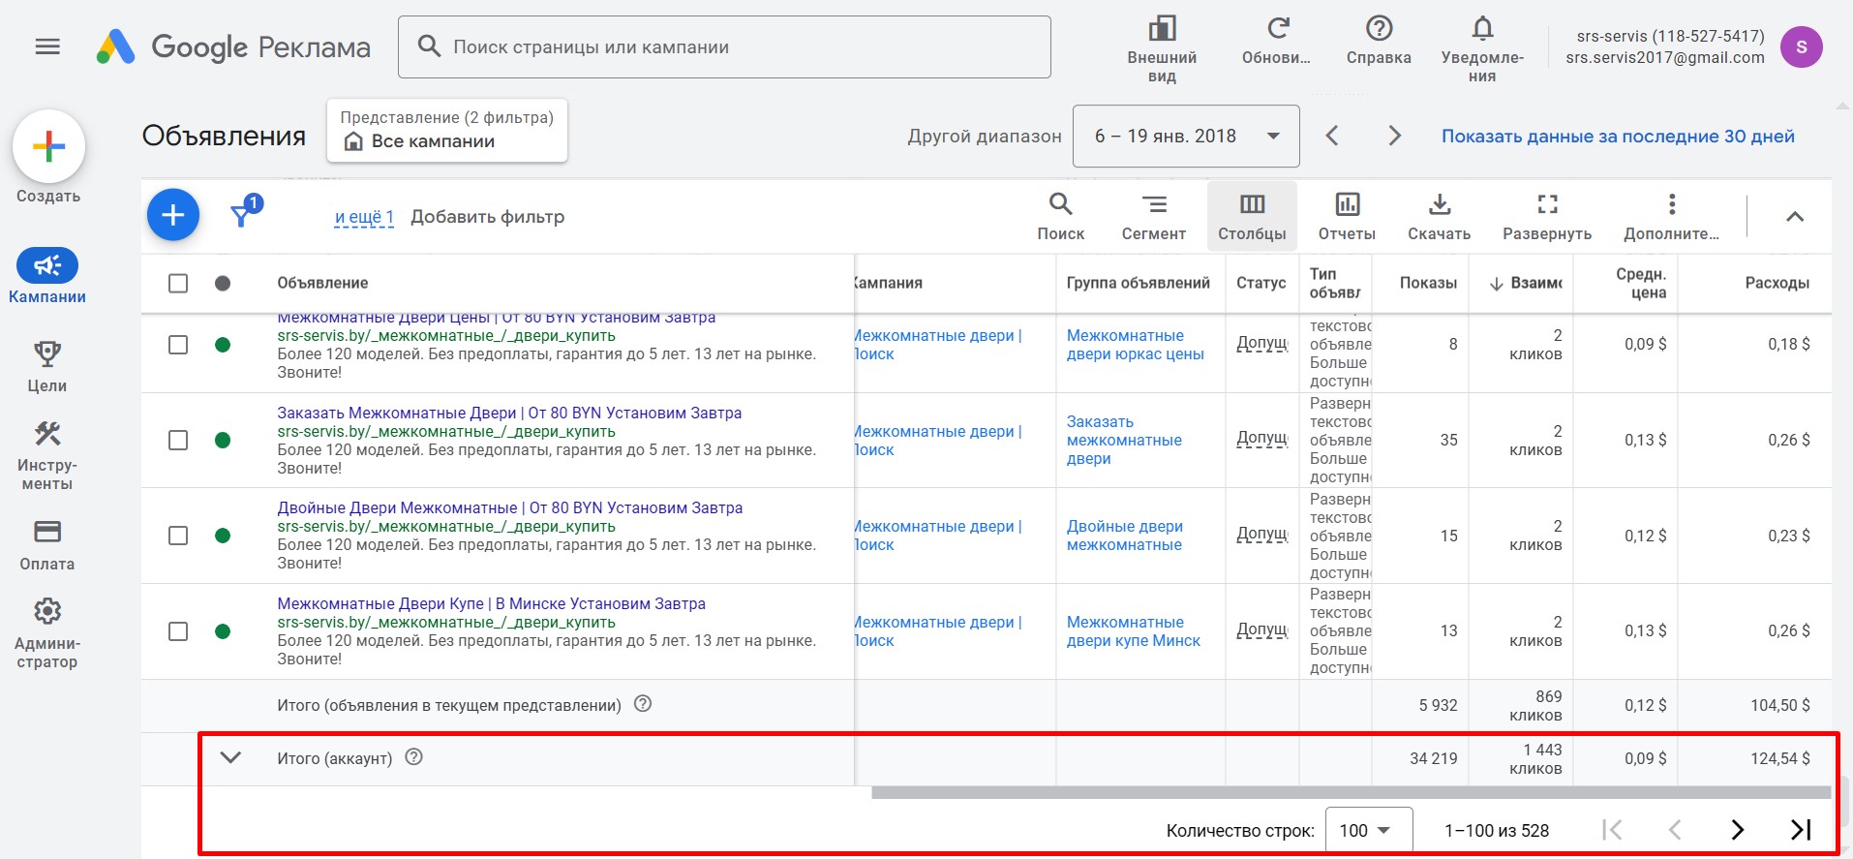The width and height of the screenshot is (1853, 859).
Task: Open ad group Межкомнатные двери юркас цены
Action: coord(1135,345)
